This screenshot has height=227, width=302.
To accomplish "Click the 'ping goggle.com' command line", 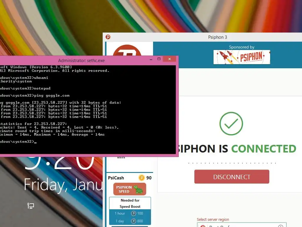I will (35, 95).
